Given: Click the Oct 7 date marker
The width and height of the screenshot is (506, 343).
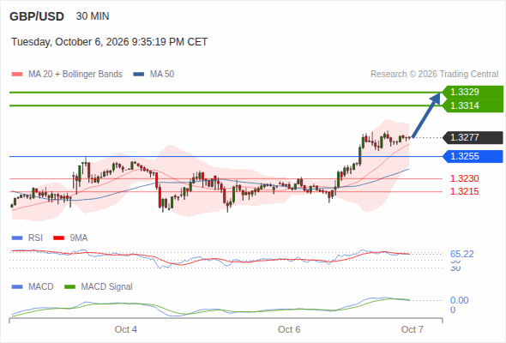Looking at the screenshot, I should 413,329.
